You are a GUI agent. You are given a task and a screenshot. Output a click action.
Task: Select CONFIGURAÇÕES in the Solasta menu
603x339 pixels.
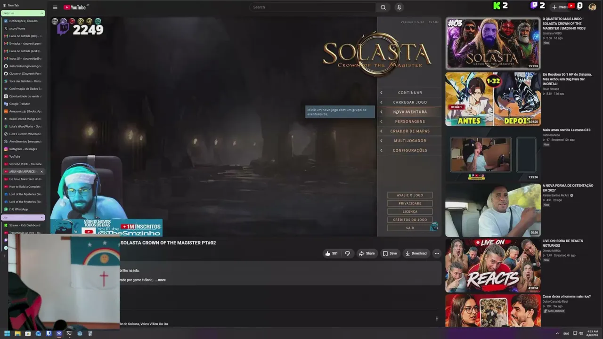[x=410, y=150]
